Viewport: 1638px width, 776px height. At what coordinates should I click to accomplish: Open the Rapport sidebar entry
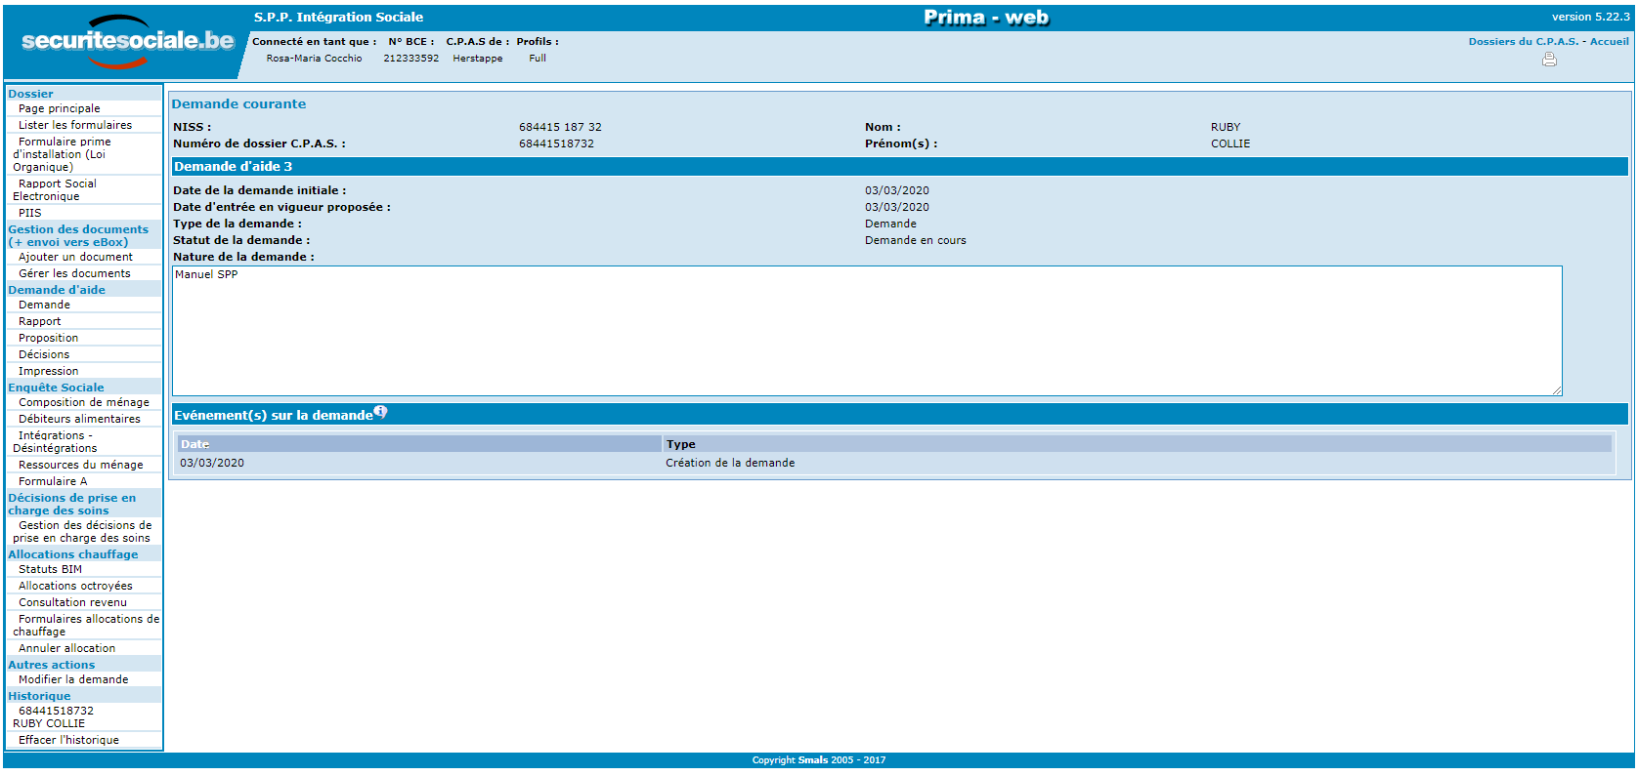pyautogui.click(x=39, y=321)
